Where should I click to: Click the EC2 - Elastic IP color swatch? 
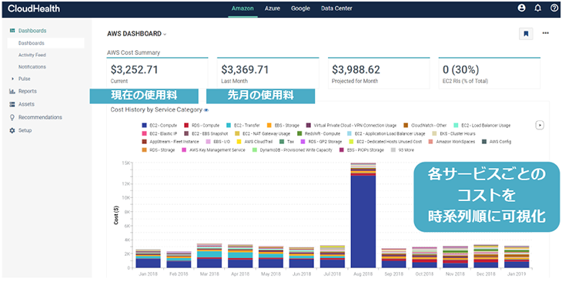[145, 134]
